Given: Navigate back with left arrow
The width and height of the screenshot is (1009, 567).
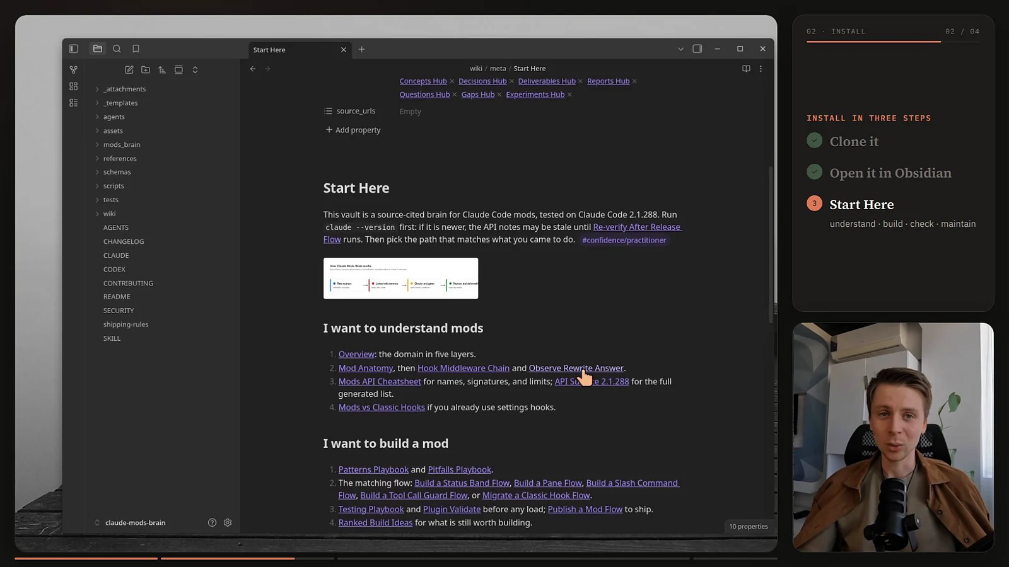Looking at the screenshot, I should point(253,69).
